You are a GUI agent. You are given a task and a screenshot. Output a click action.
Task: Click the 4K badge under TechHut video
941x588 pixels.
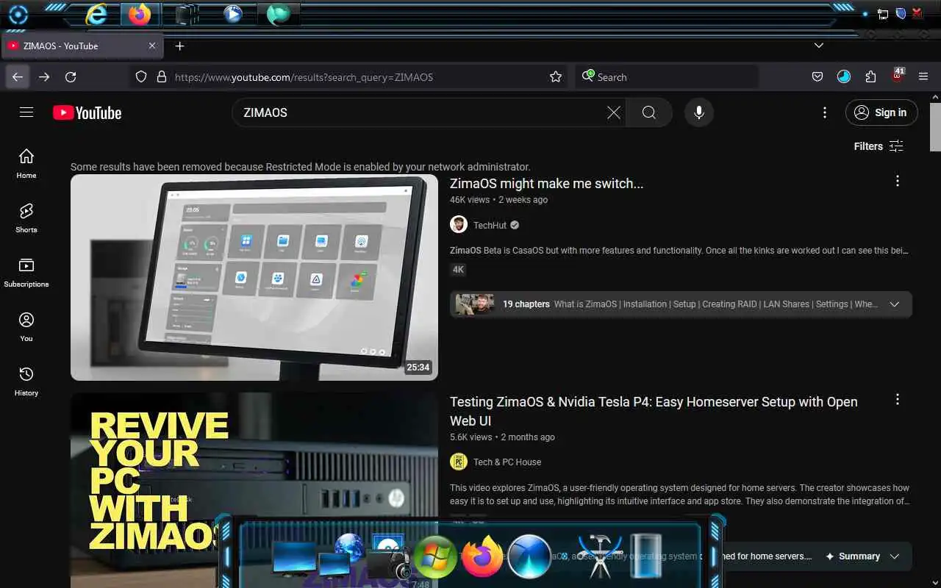point(459,270)
